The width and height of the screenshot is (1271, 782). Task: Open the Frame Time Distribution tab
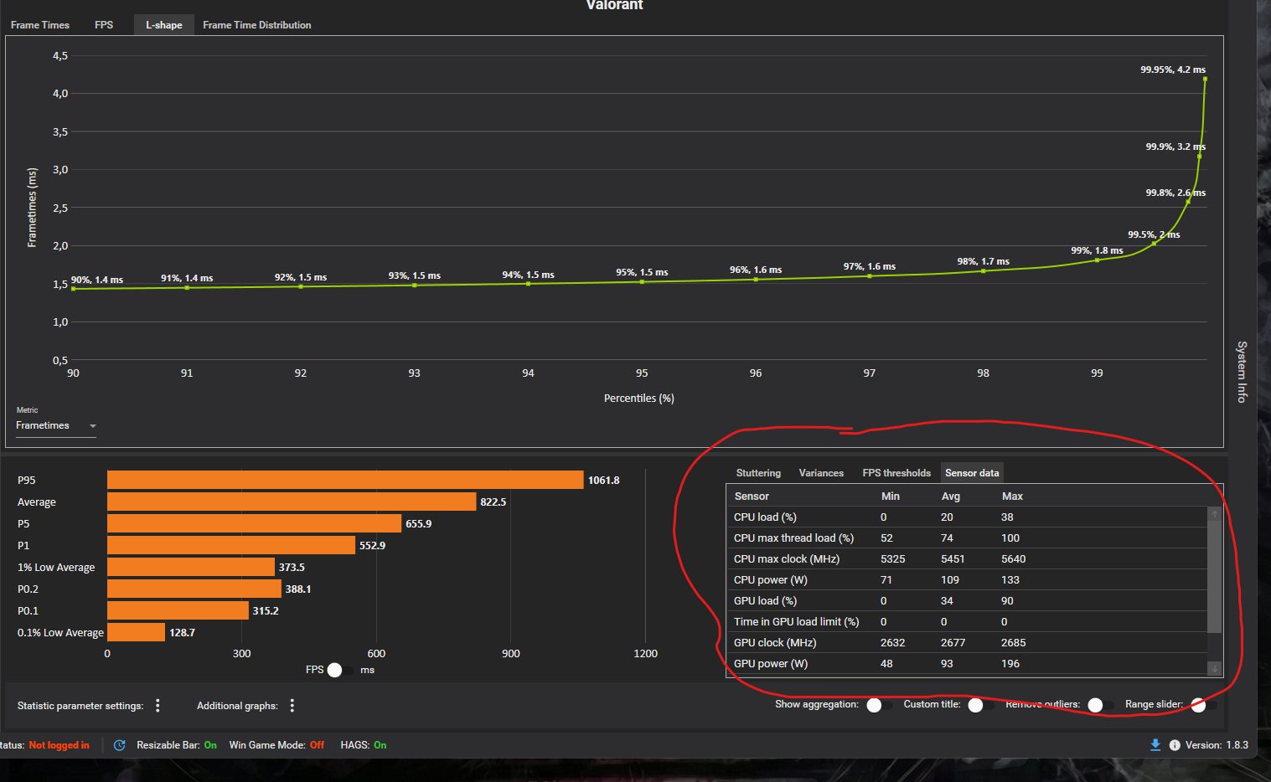click(257, 25)
